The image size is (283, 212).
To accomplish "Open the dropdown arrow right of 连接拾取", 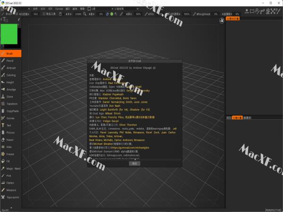I will pos(138,8).
